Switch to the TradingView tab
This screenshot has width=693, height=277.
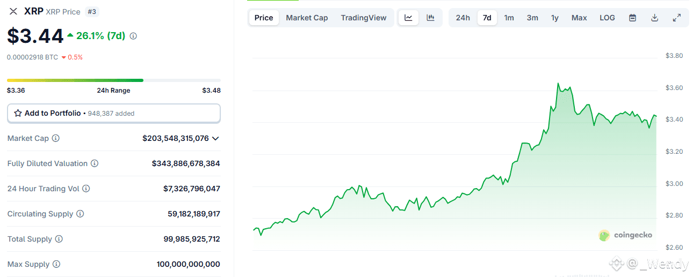[x=364, y=18]
